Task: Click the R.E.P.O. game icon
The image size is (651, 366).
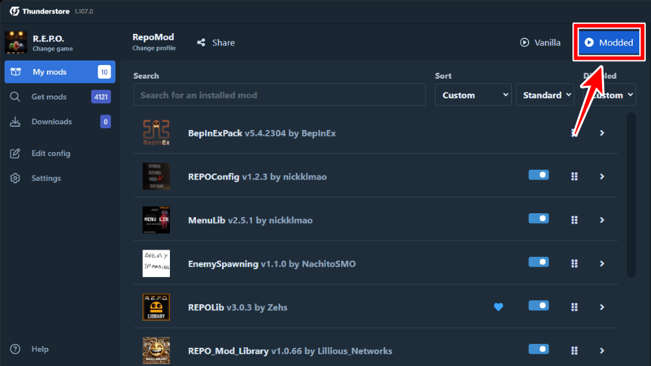Action: click(x=16, y=43)
